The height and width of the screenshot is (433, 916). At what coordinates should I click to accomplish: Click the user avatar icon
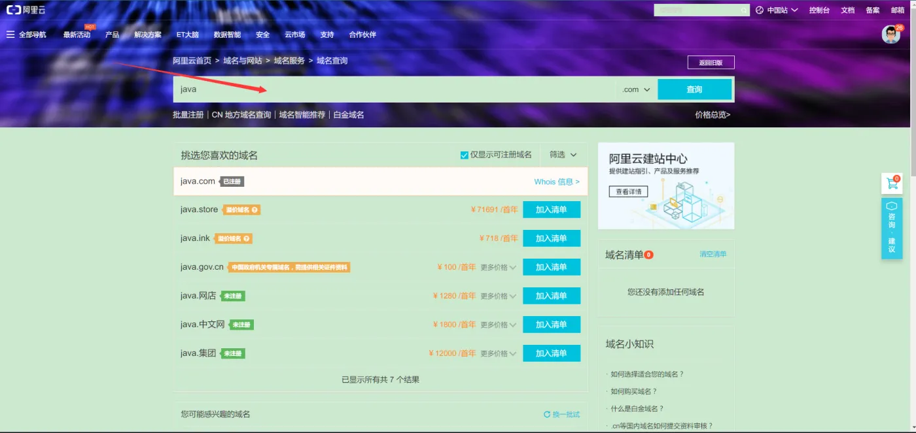[891, 35]
